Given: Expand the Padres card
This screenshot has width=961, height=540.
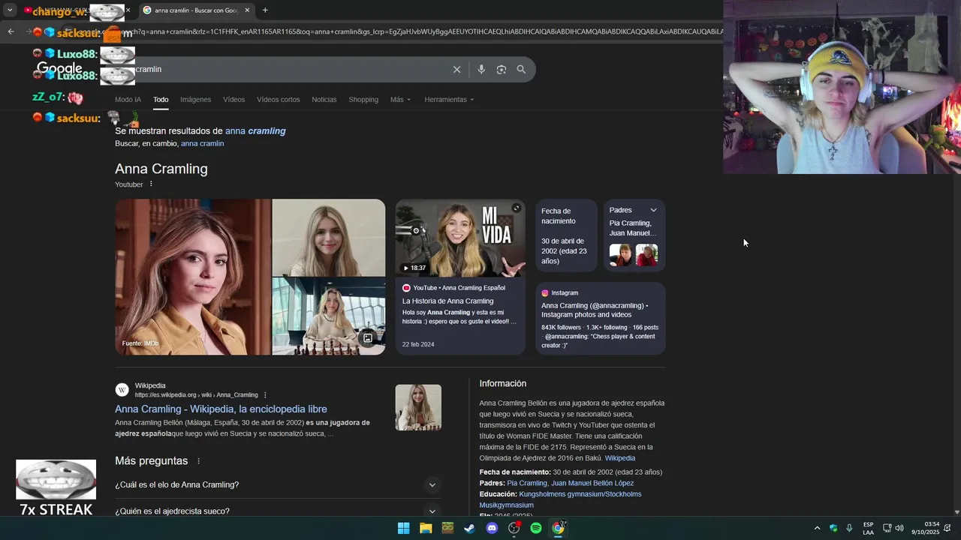Looking at the screenshot, I should [653, 210].
